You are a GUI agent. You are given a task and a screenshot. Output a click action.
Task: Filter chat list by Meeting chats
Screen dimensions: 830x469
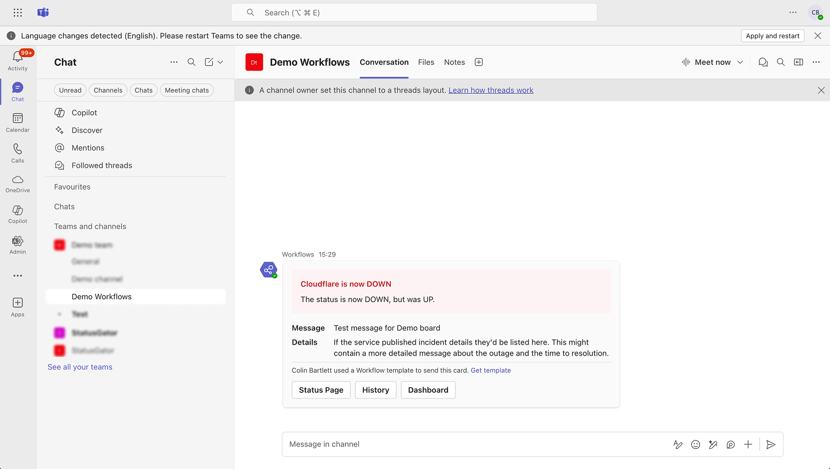tap(187, 90)
